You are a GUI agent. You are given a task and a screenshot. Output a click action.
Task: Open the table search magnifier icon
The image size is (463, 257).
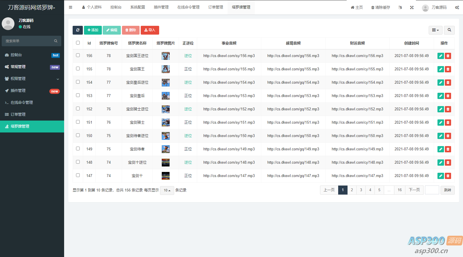(449, 30)
